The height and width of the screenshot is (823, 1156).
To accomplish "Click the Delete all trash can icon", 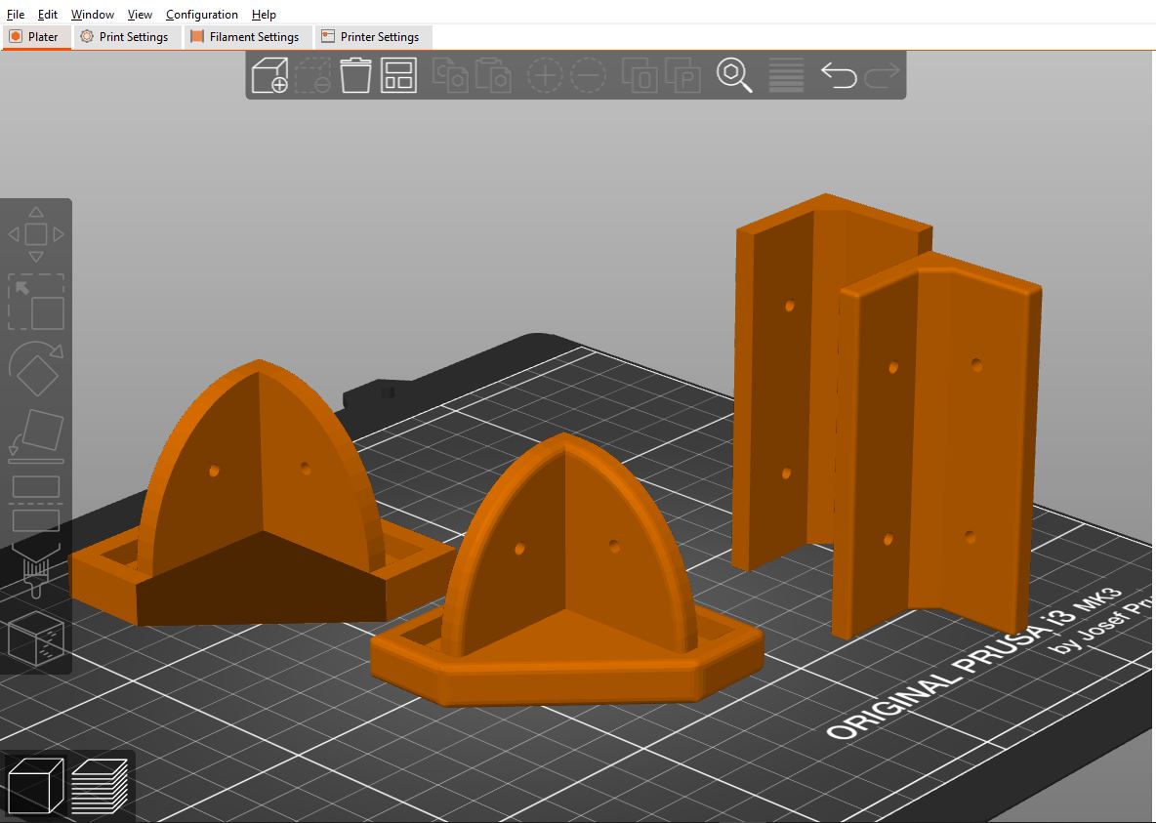I will 355,75.
